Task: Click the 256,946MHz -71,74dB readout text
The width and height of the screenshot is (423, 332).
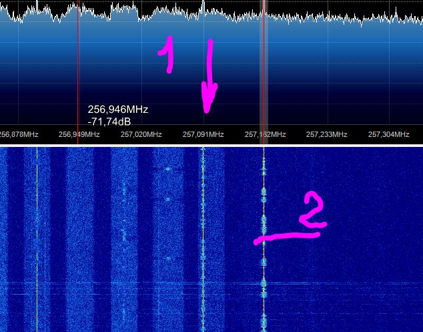Action: pos(117,114)
